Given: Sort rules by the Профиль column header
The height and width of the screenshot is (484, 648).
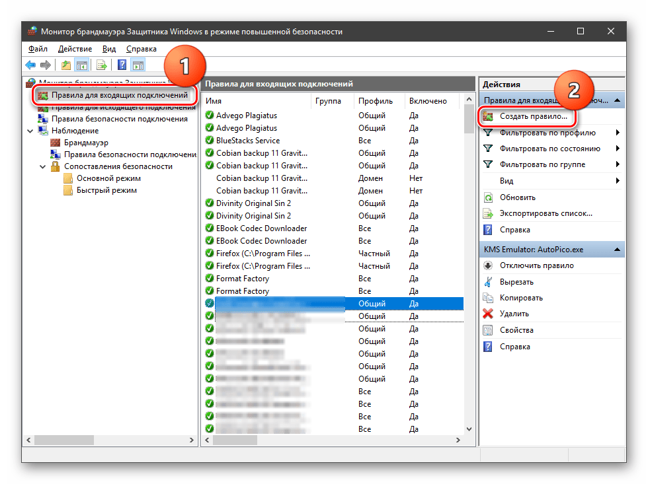Looking at the screenshot, I should pyautogui.click(x=376, y=101).
